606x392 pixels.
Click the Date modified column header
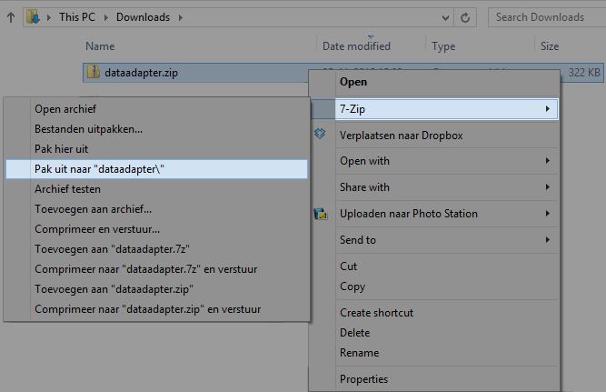356,45
